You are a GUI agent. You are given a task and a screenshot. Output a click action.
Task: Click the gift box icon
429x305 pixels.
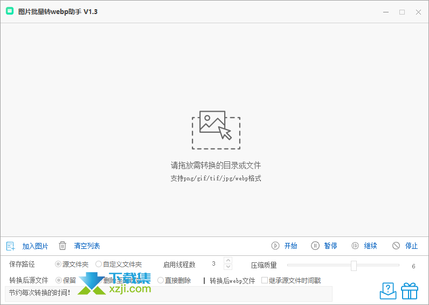tap(410, 291)
